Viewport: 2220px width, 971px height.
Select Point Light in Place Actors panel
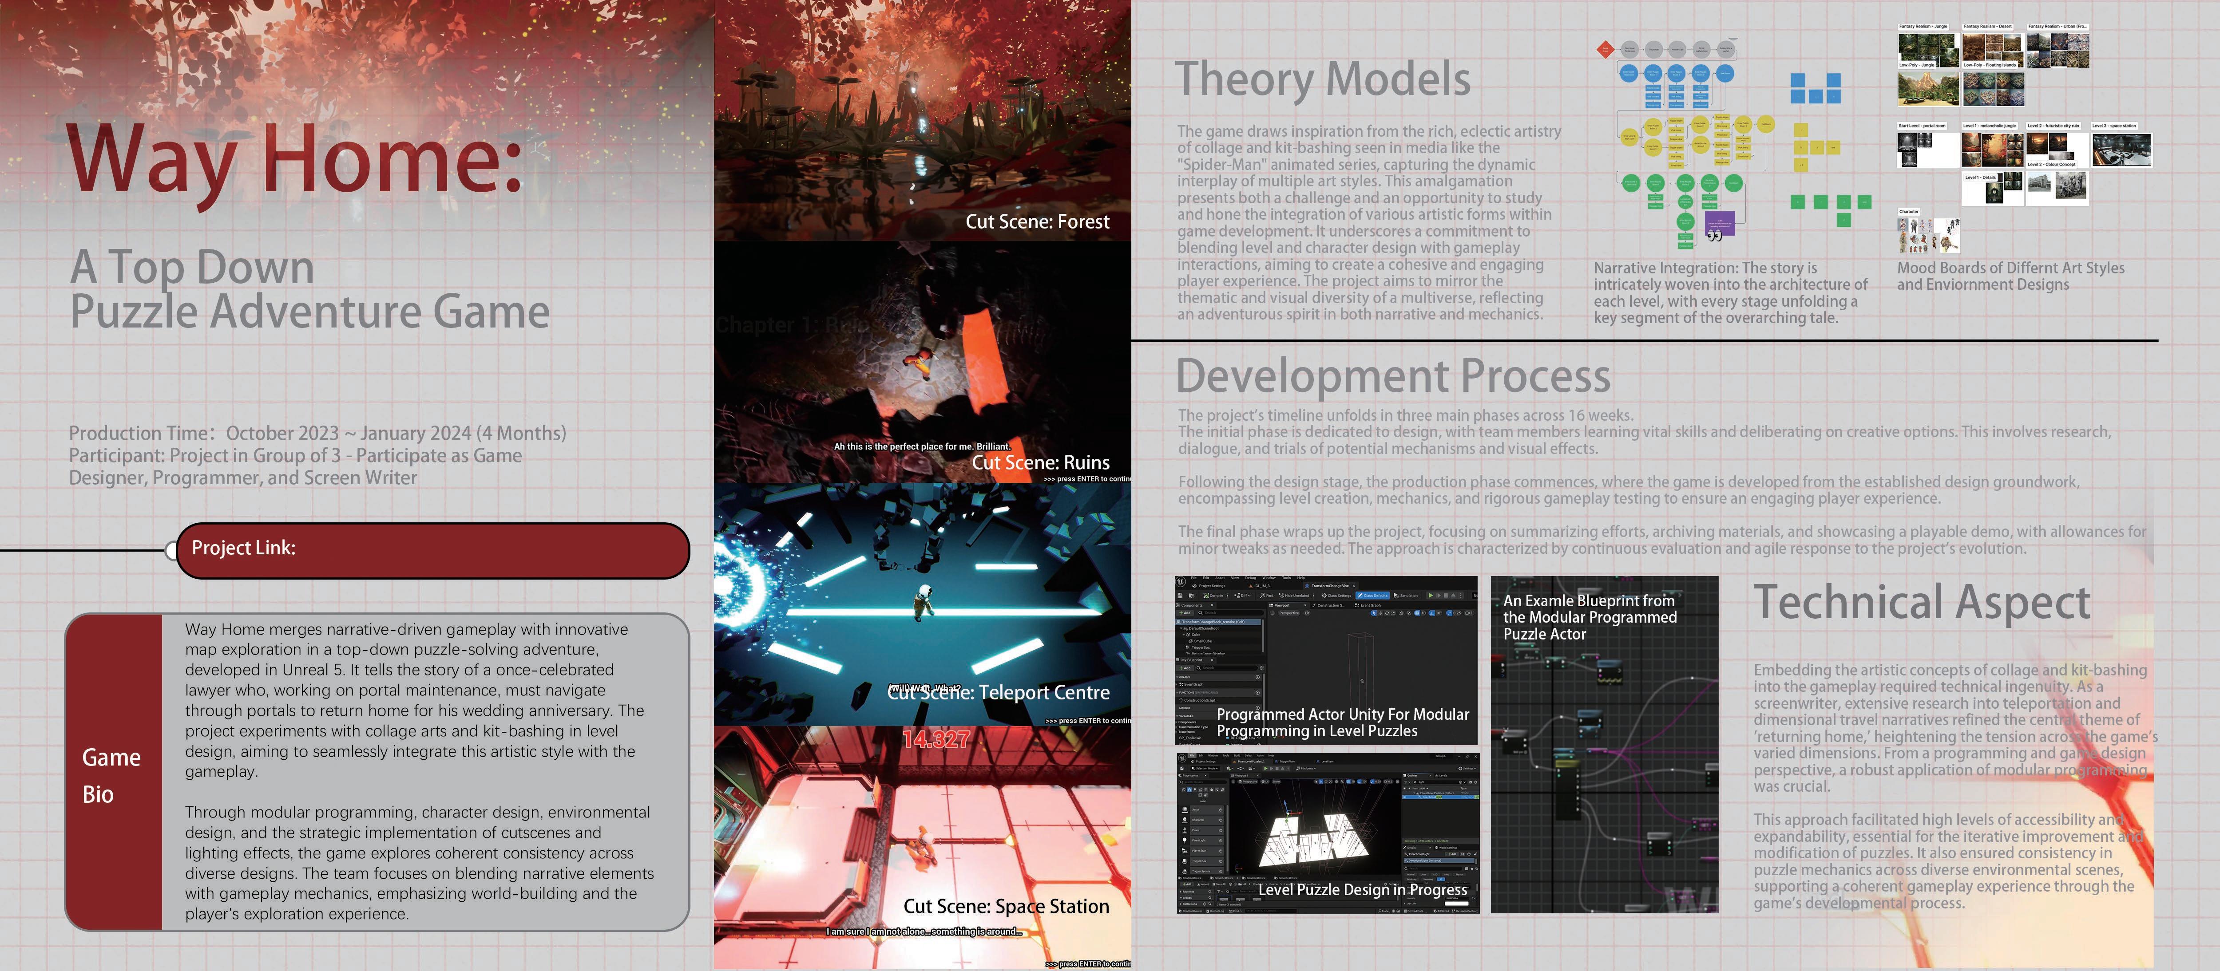pos(1199,841)
